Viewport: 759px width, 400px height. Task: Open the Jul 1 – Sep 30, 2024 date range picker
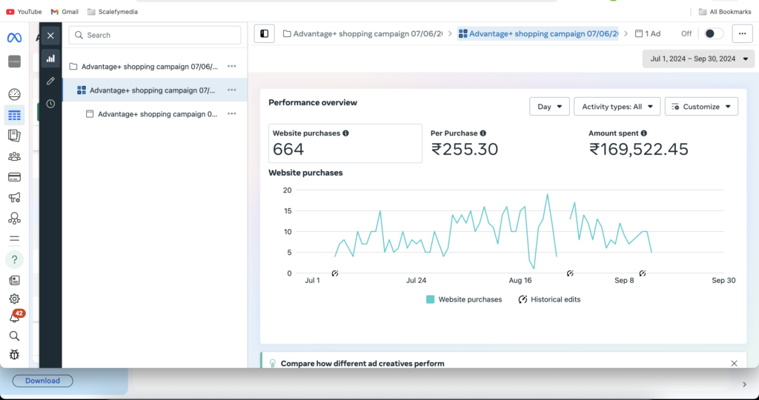click(x=699, y=59)
